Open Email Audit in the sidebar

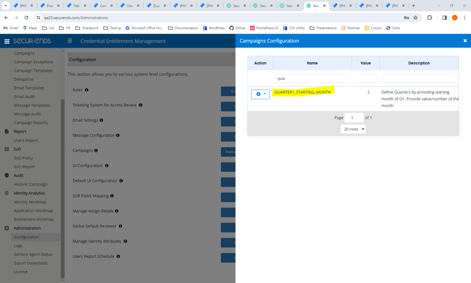pos(24,96)
